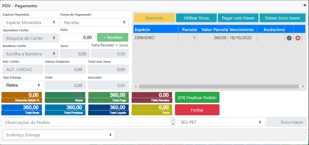
Task: Click the red Fechar button
Action: [x=197, y=110]
